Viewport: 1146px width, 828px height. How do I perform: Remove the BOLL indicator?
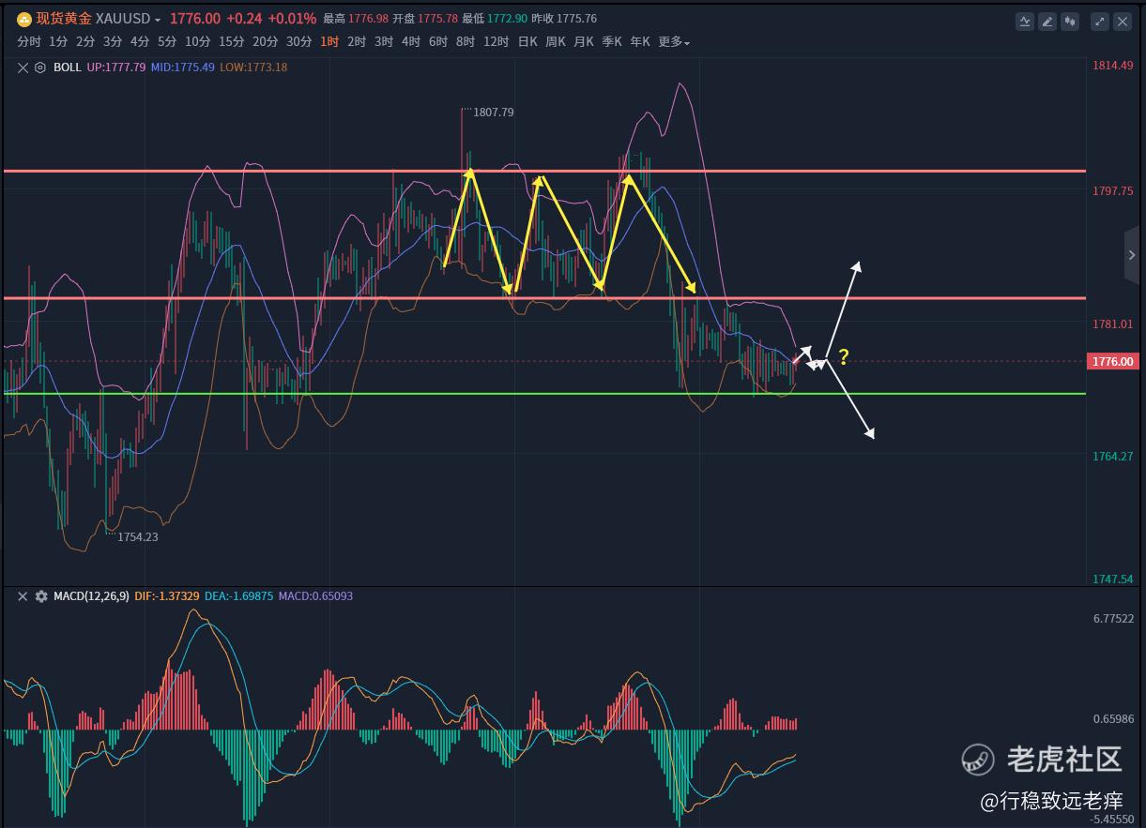[x=23, y=68]
